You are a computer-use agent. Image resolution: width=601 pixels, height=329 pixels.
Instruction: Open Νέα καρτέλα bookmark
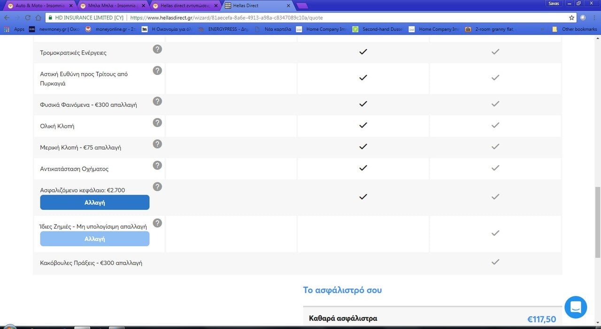(x=274, y=29)
